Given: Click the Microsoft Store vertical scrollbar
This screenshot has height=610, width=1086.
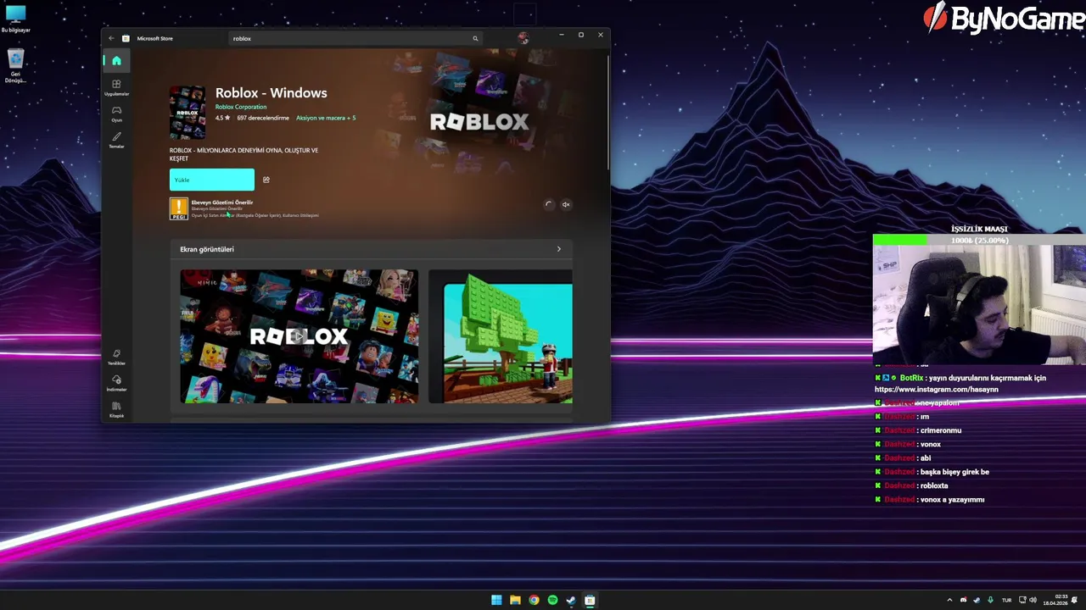Looking at the screenshot, I should pyautogui.click(x=607, y=113).
